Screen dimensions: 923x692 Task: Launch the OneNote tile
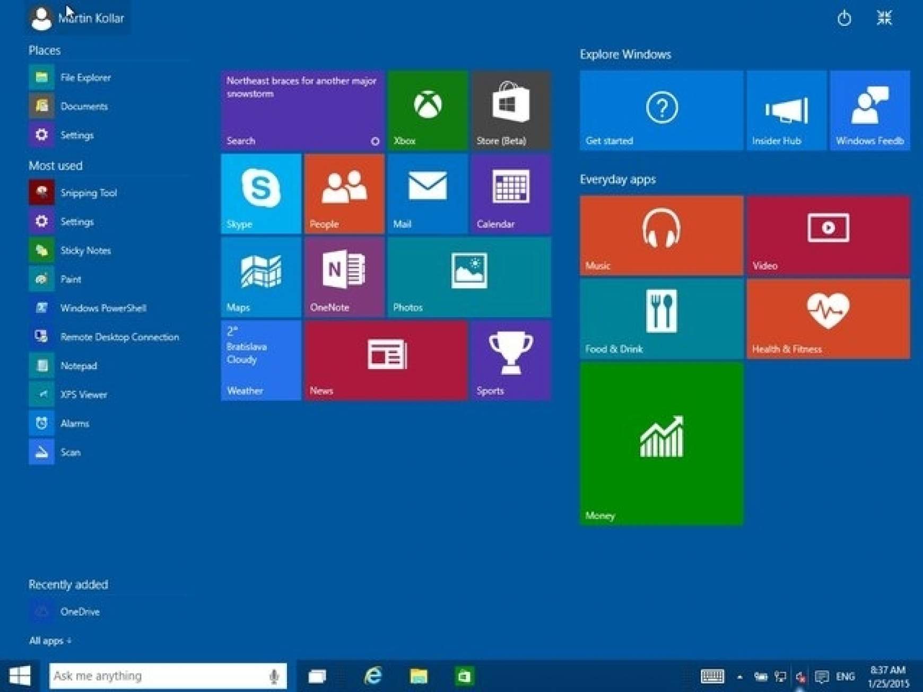(x=344, y=277)
